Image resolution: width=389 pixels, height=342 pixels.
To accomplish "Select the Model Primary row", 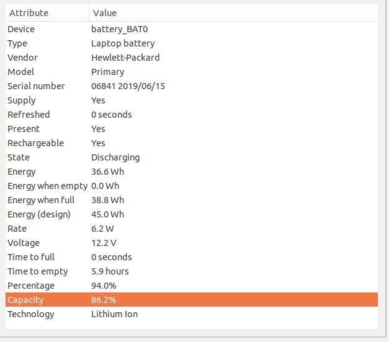I will click(192, 72).
